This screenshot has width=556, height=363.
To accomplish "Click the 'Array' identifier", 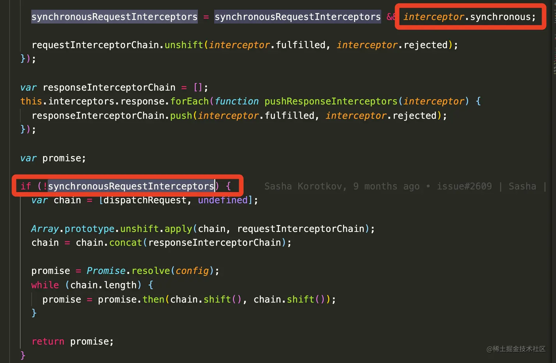I will (x=45, y=229).
